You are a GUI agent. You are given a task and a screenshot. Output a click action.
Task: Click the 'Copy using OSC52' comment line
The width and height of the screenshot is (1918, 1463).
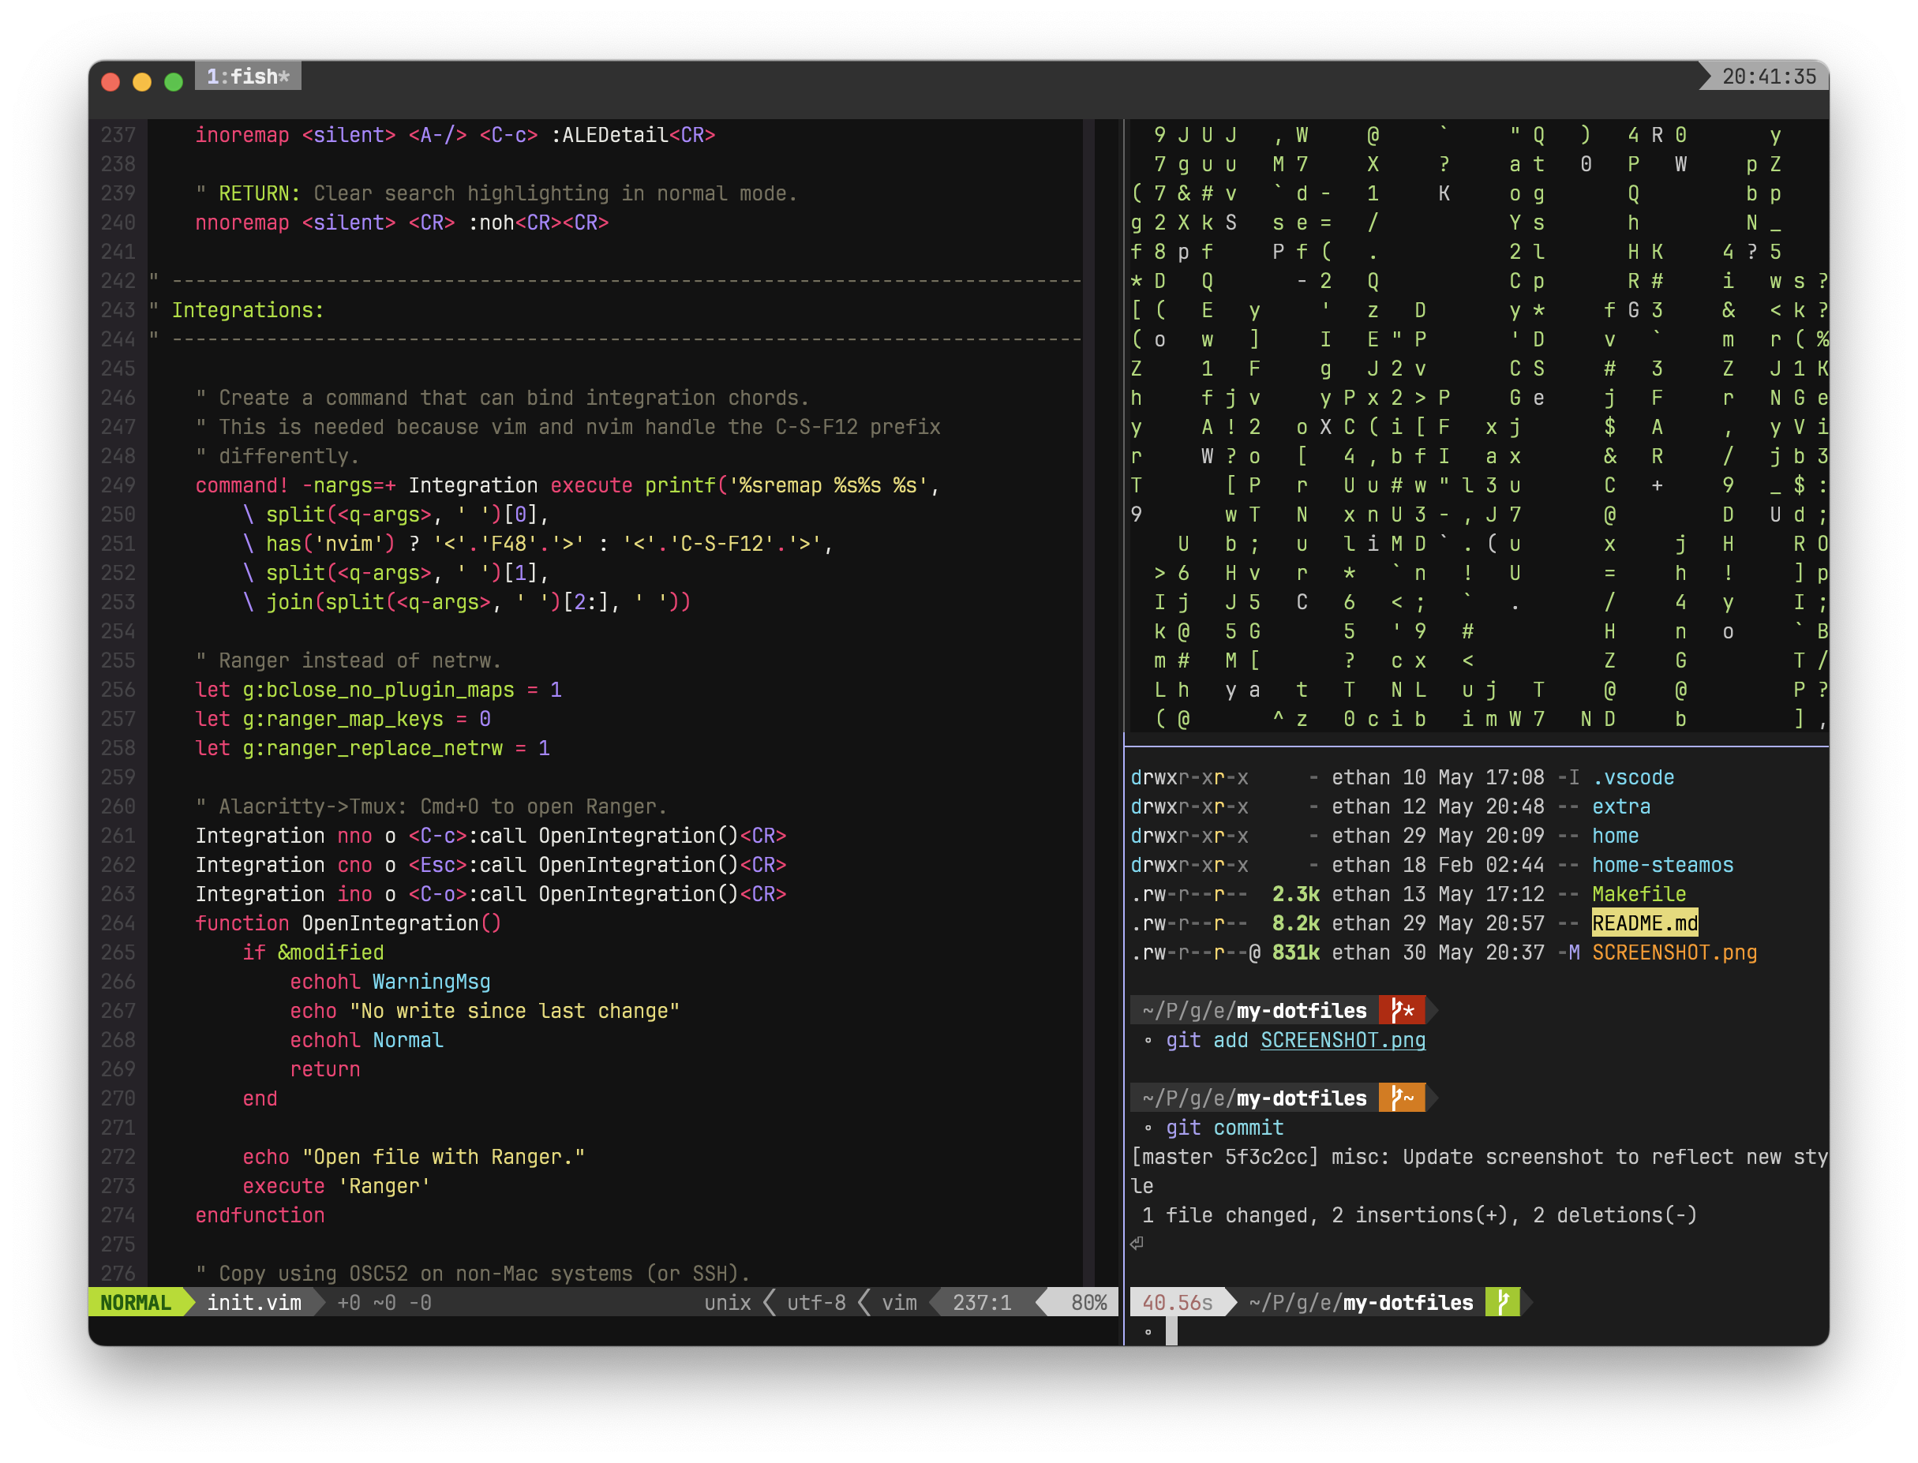473,1274
